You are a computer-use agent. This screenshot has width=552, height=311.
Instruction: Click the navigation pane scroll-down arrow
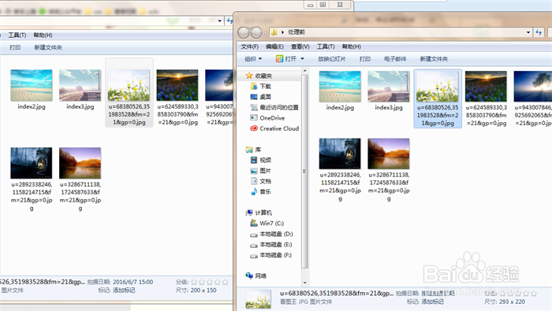305,283
